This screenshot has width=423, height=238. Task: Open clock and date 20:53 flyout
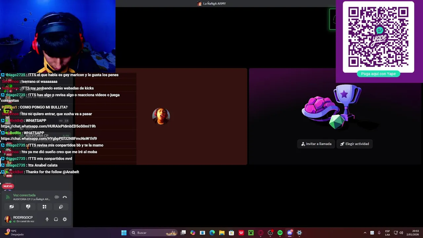(x=413, y=233)
